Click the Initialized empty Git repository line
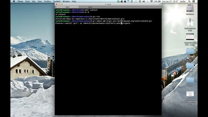This screenshot has height=117, width=208. (90, 19)
